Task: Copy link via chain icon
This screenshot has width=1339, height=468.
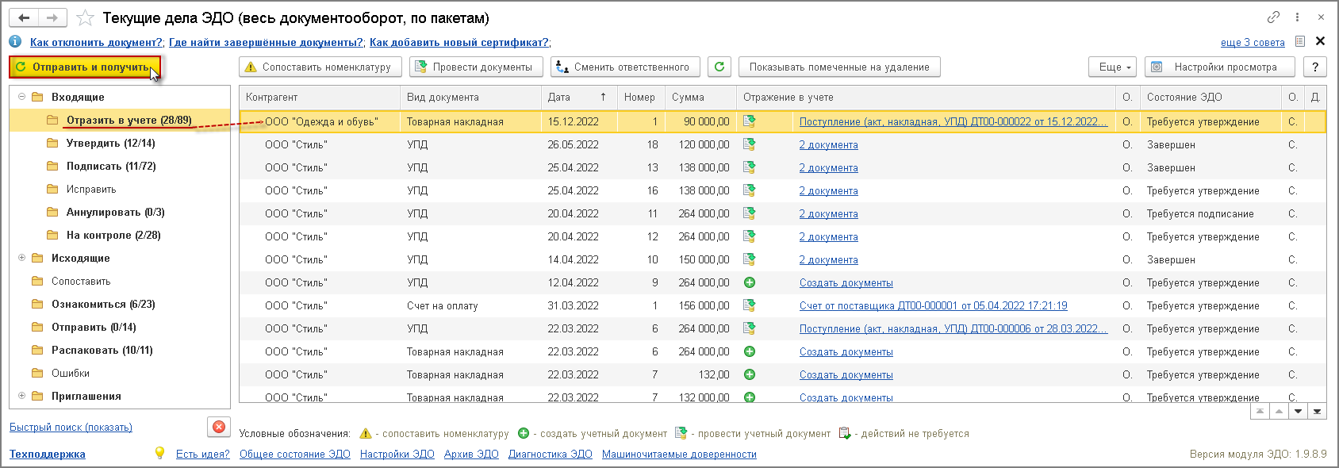Action: click(x=1273, y=17)
